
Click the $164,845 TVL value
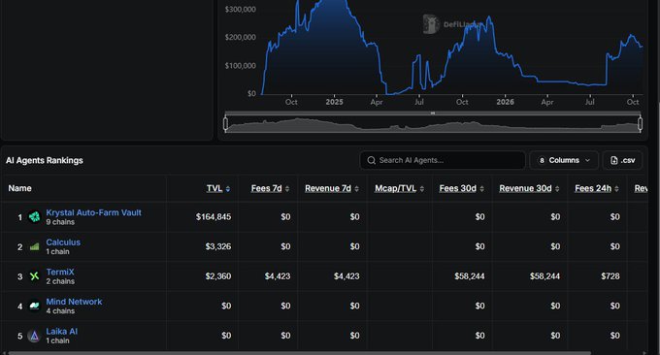pos(214,217)
